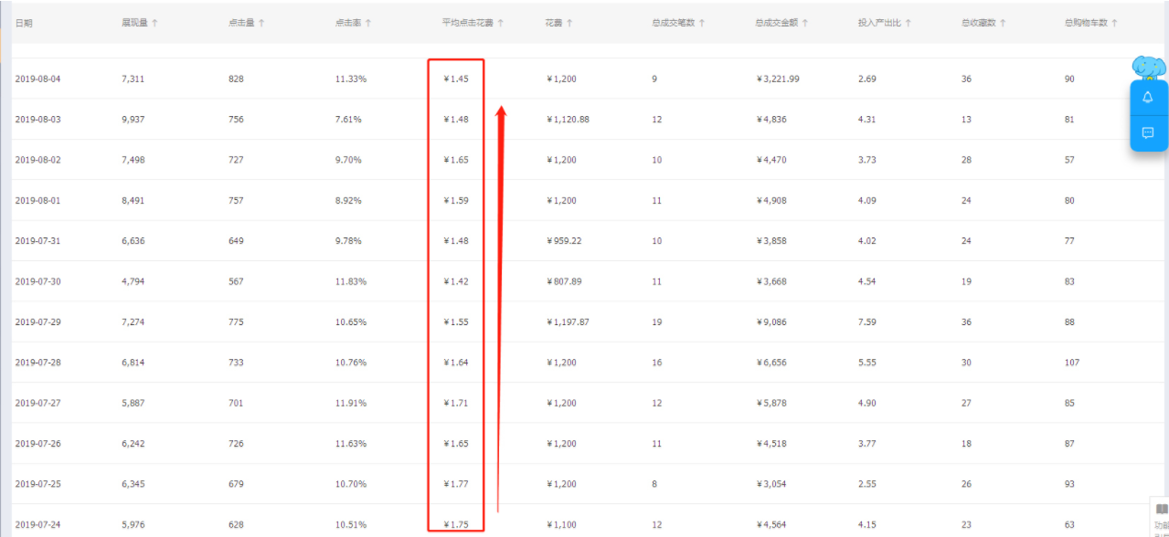Click the click rate 8.92%
The width and height of the screenshot is (1169, 537).
[x=348, y=201]
